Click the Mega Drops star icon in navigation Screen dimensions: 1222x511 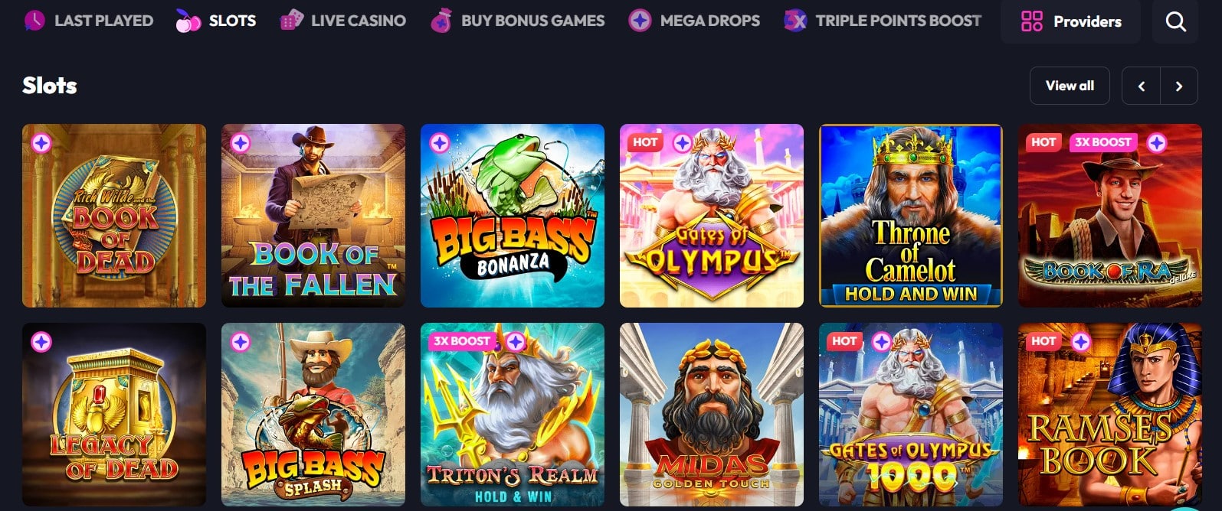(x=640, y=21)
